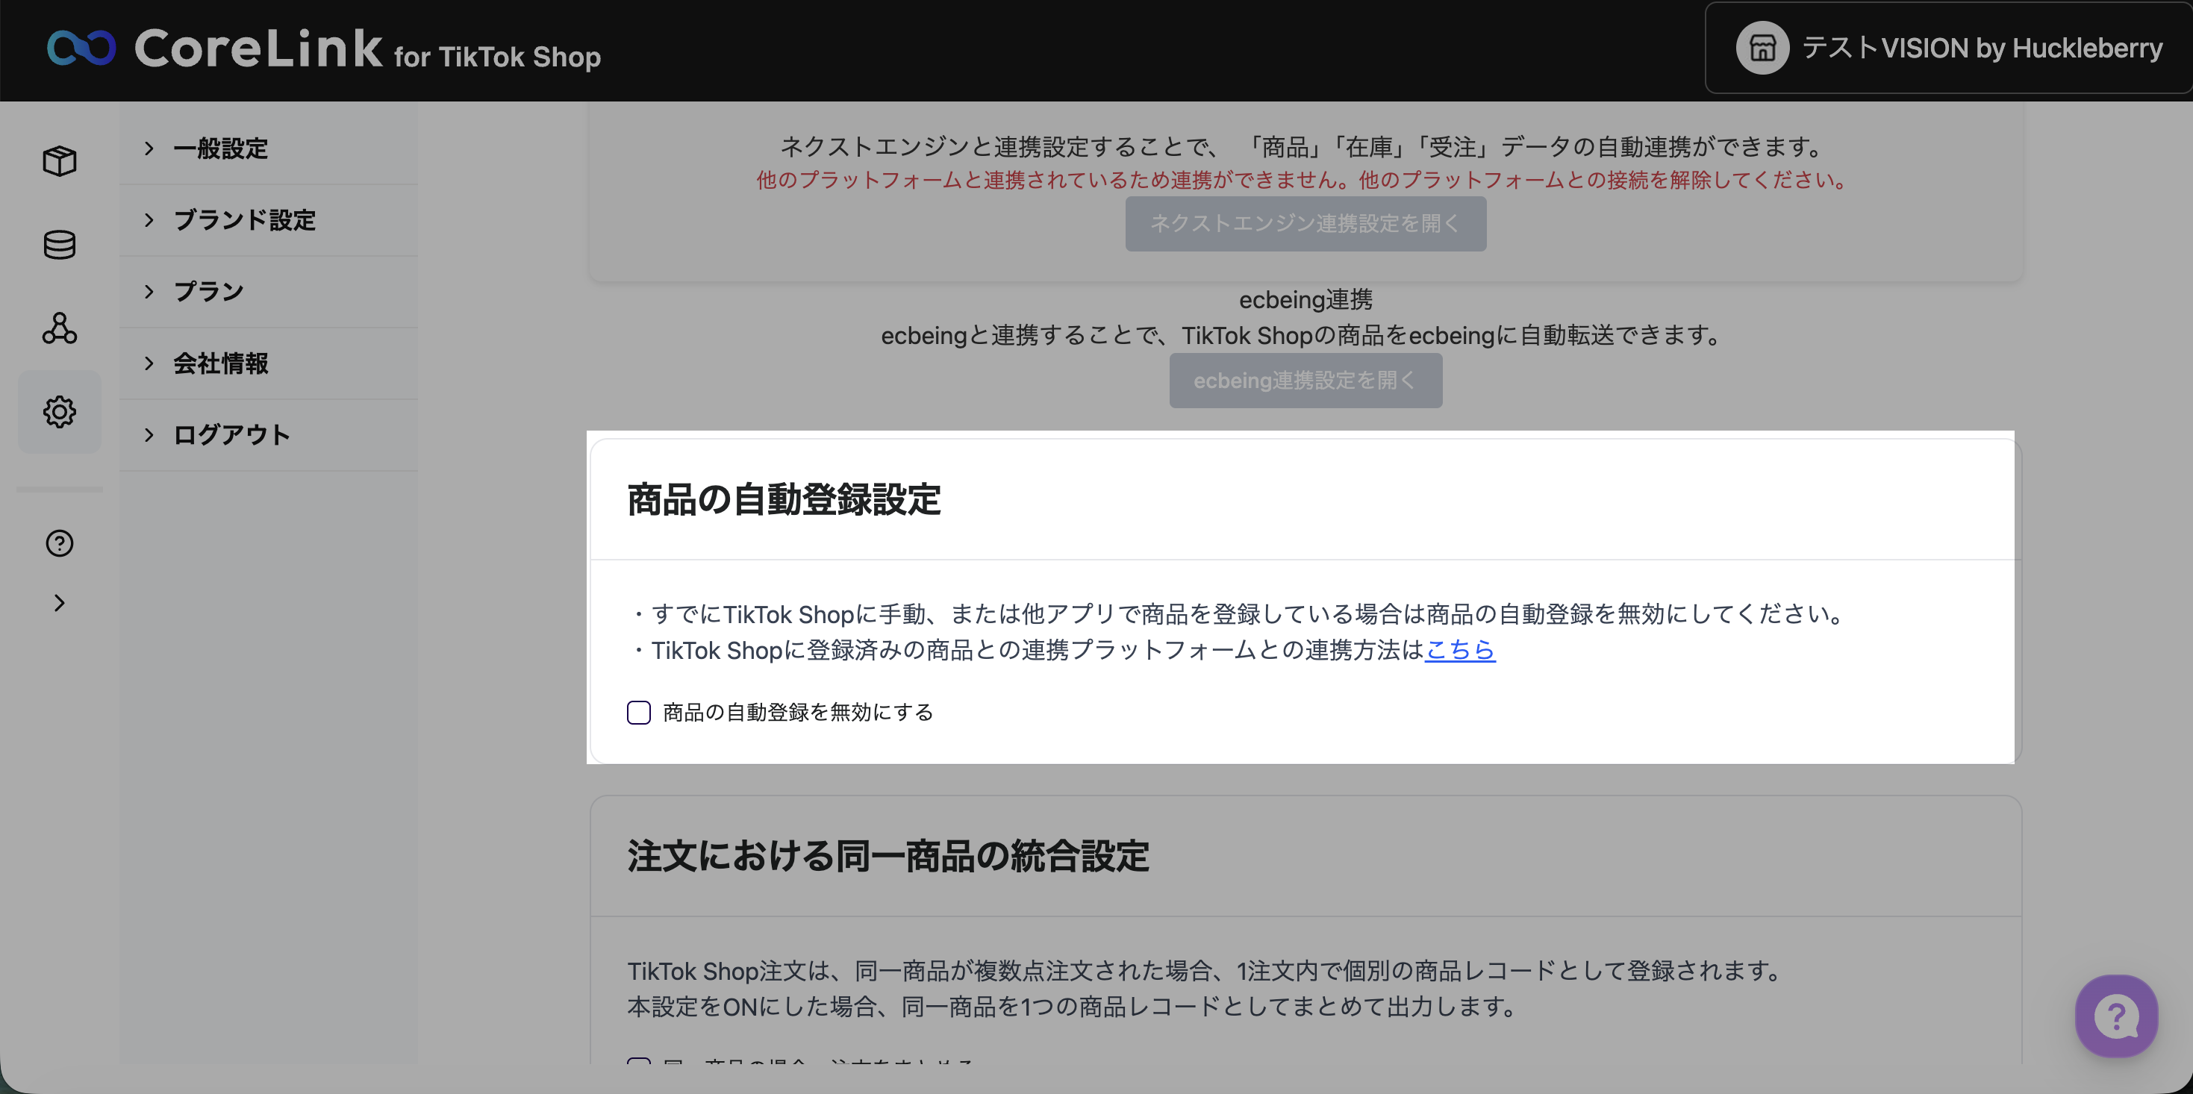The image size is (2193, 1094).
Task: Click the CoreLink infinity logo
Action: pos(81,48)
